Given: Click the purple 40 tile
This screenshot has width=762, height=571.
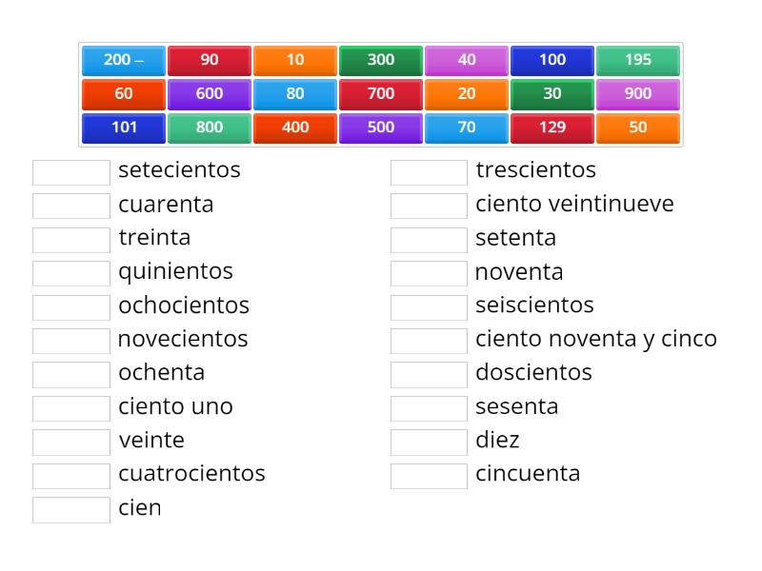Looking at the screenshot, I should coord(466,60).
